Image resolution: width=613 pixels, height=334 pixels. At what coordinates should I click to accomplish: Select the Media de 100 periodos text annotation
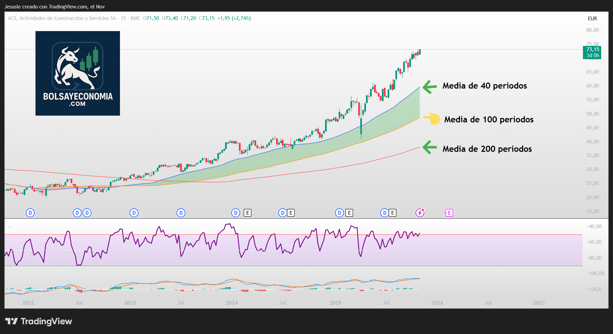489,119
